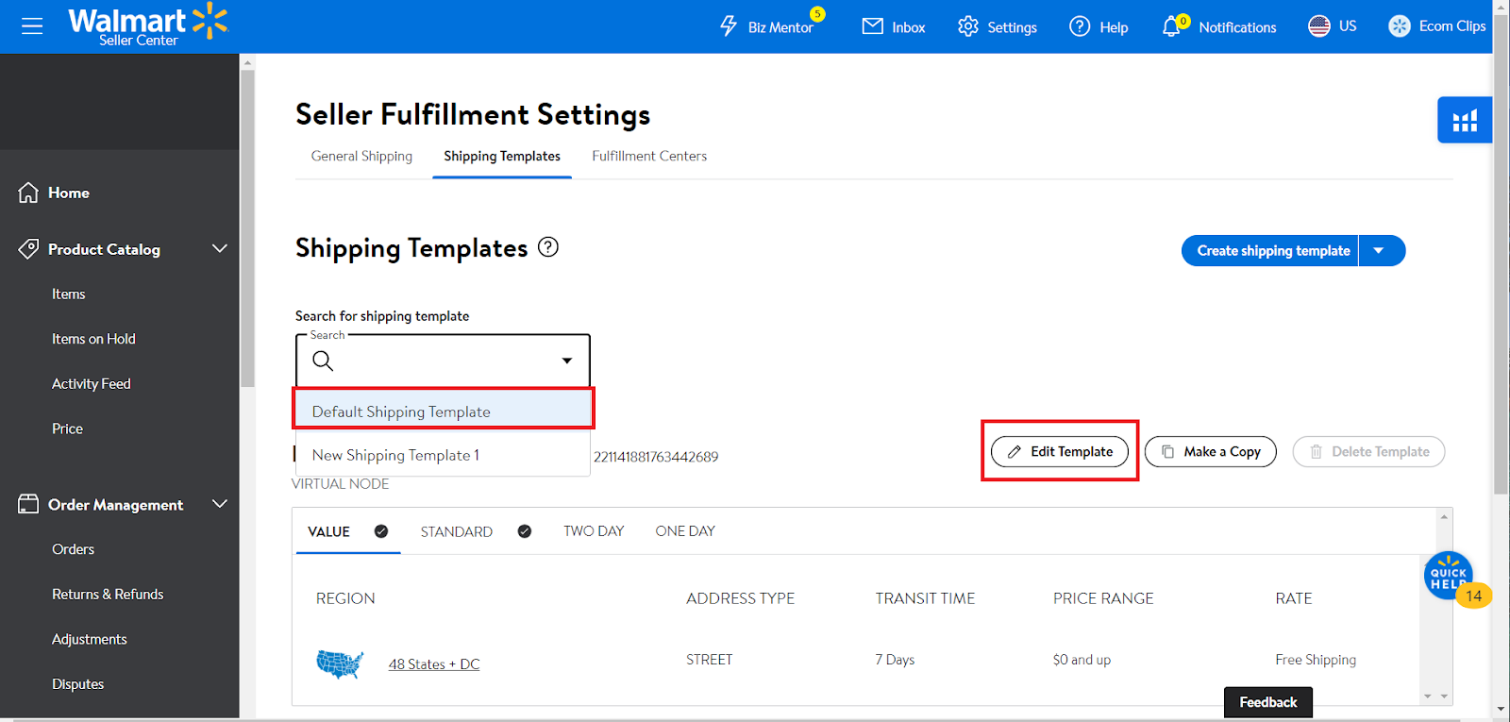1510x722 pixels.
Task: Select the STANDARD shipping method tab
Action: 476,531
